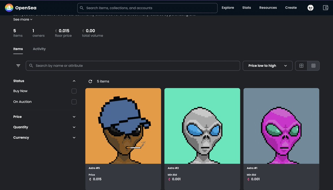Viewport: 333px width, 190px height.
Task: Switch to small grid view icon
Action: pyautogui.click(x=313, y=66)
